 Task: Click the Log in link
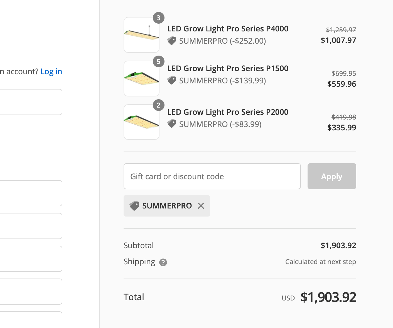click(51, 72)
